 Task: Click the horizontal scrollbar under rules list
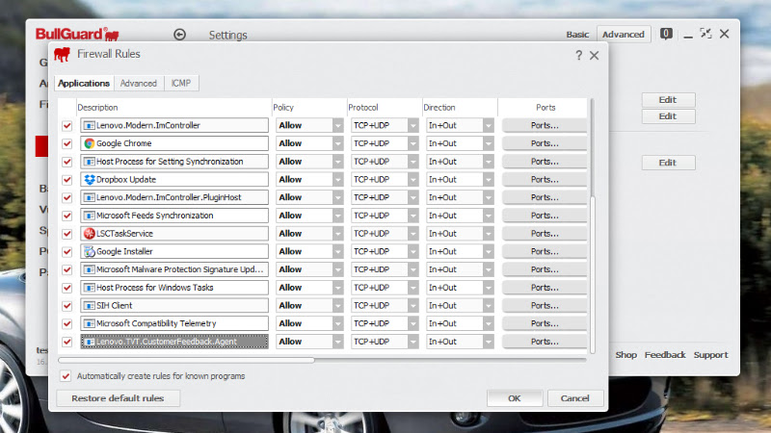pyautogui.click(x=186, y=360)
